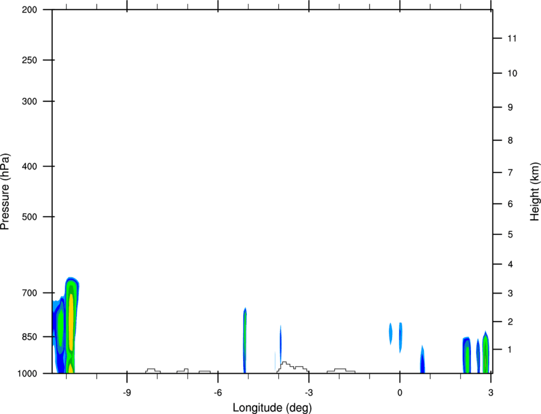Click the 'Height (km)' axis title
This screenshot has height=414, width=541.
coord(535,191)
